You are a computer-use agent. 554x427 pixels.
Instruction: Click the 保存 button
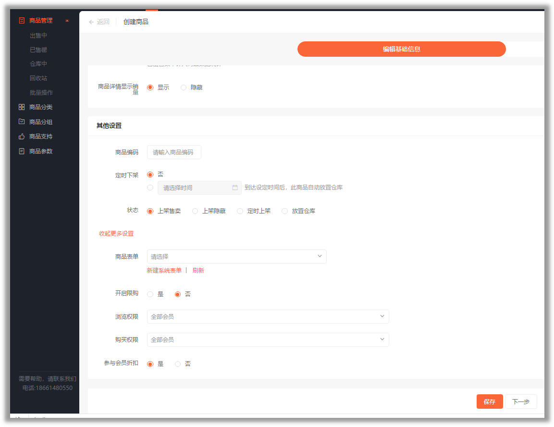[x=489, y=402]
